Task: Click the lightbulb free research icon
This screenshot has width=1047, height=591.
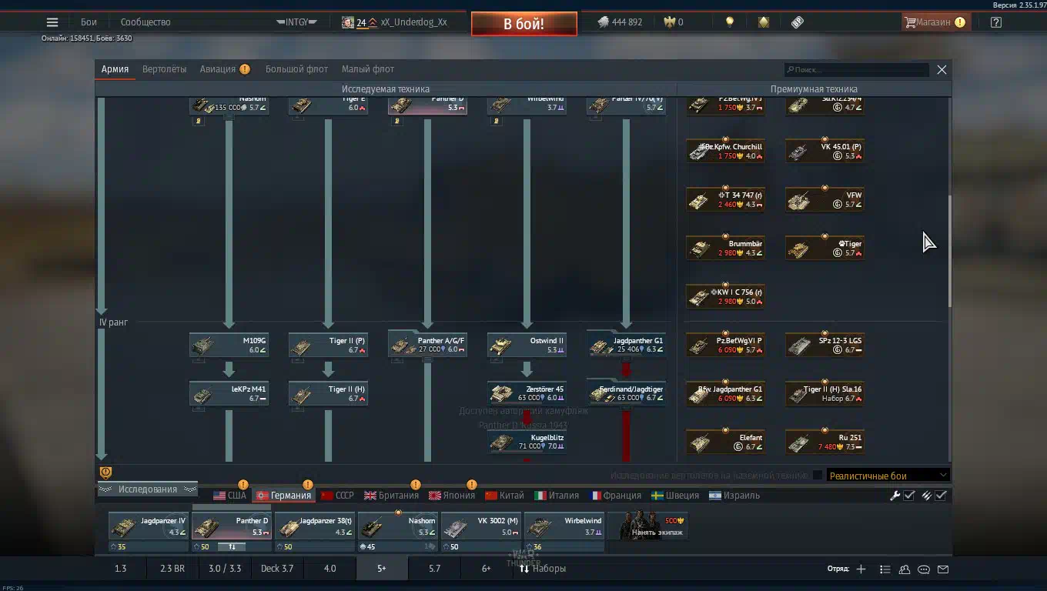Action: 730,22
